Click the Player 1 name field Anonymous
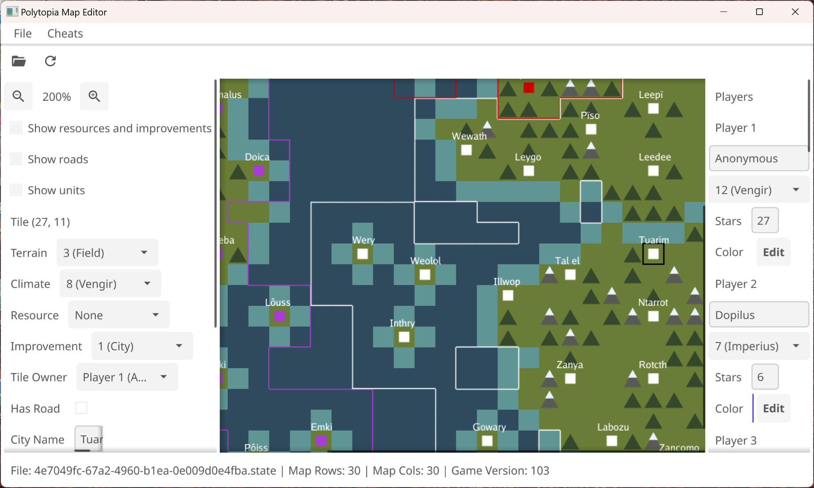Viewport: 814px width, 488px height. (x=759, y=159)
